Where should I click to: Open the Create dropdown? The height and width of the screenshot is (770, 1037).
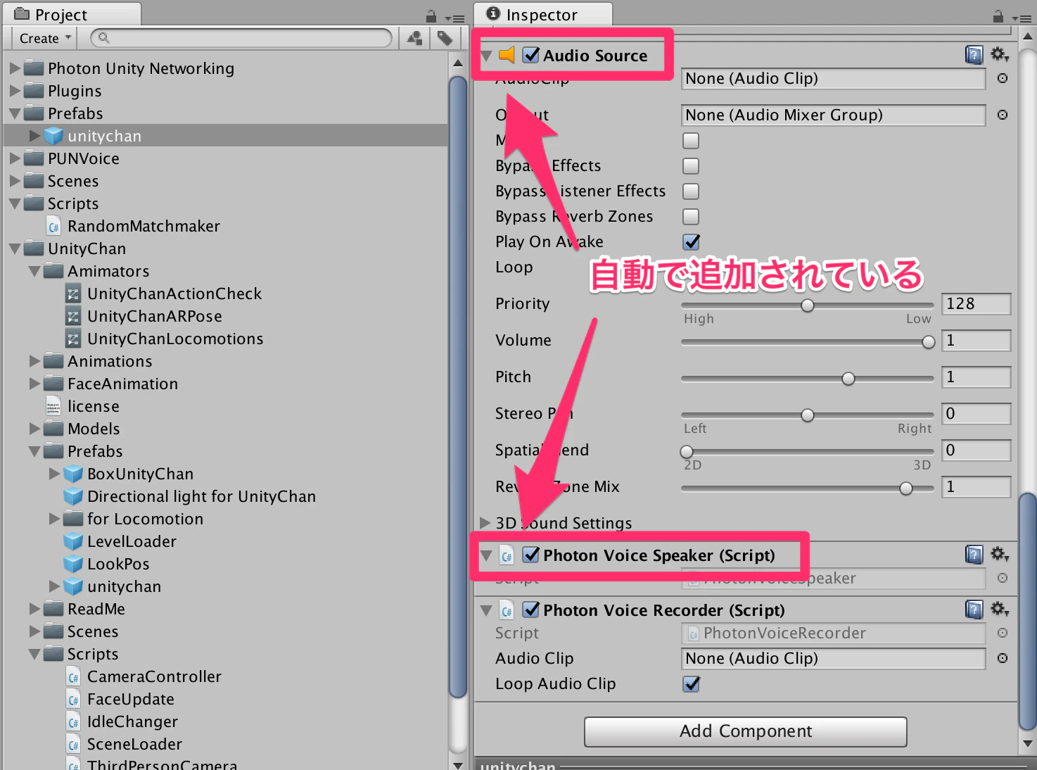tap(44, 39)
